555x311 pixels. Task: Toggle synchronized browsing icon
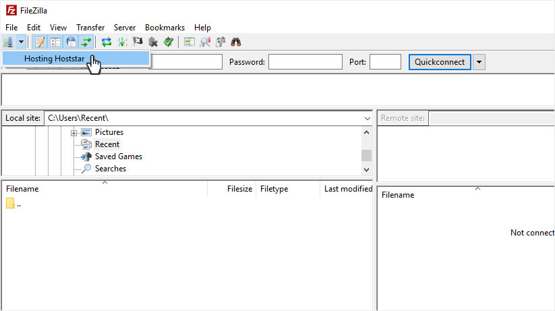tap(221, 42)
